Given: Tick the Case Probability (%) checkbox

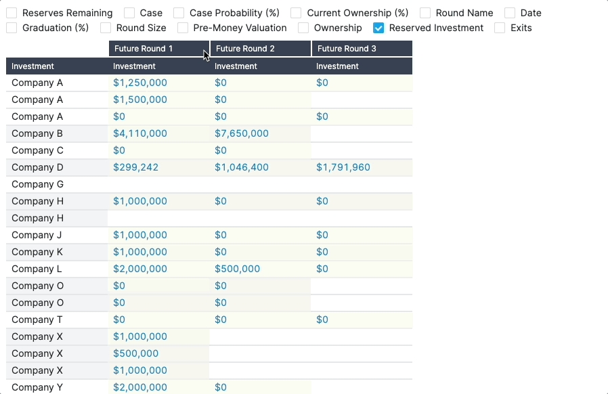Looking at the screenshot, I should point(179,13).
